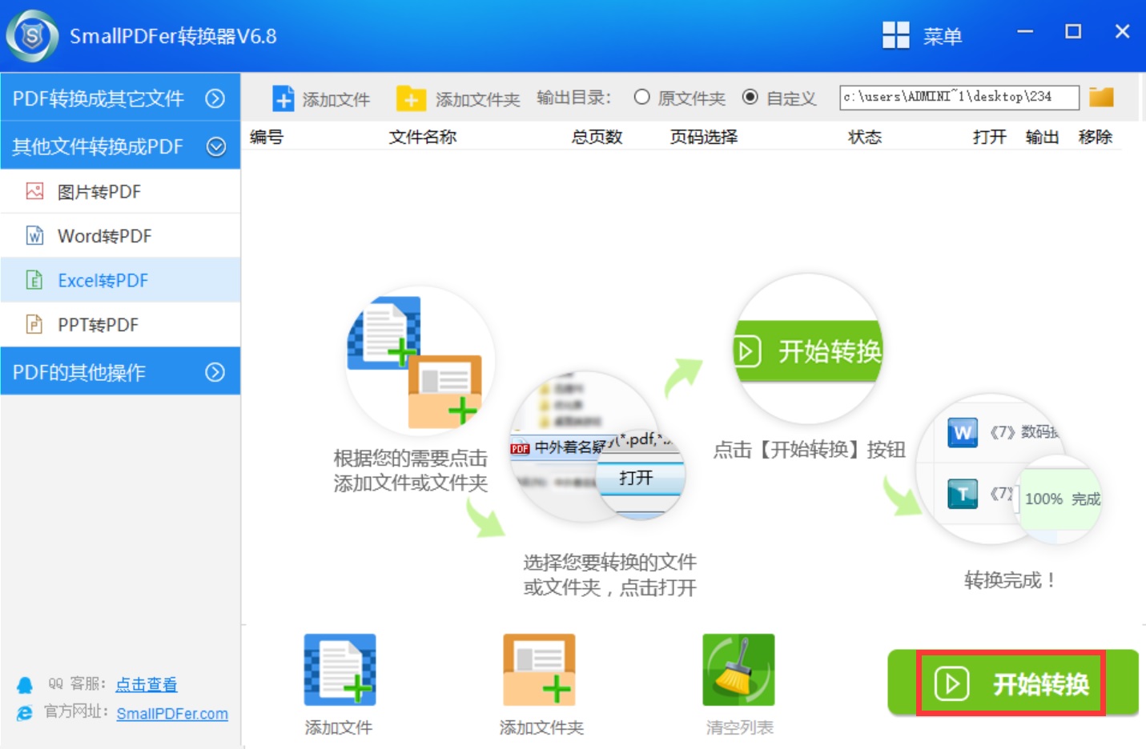Click the SmallPDFer shield logo
This screenshot has height=749, width=1146.
tap(32, 36)
